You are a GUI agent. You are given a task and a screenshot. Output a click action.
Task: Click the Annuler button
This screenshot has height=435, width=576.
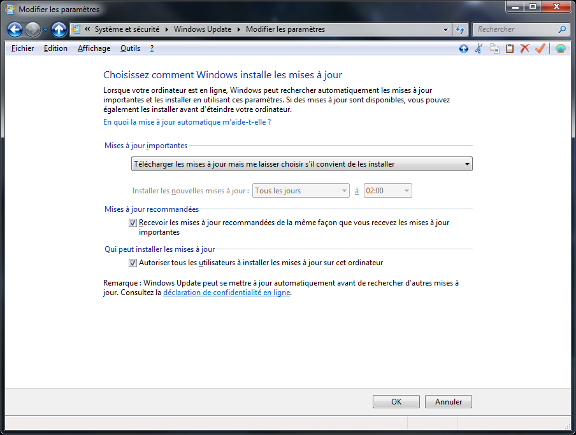coord(448,402)
